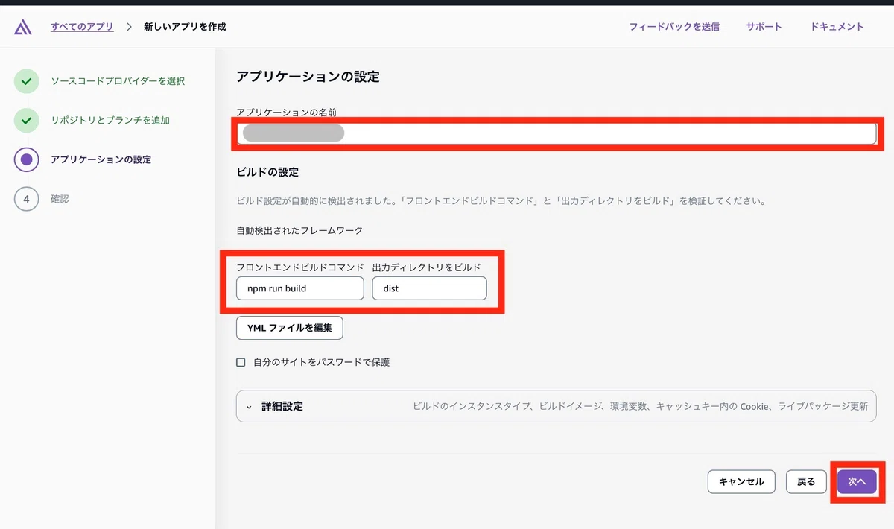Click the npm run build command field

click(300, 288)
